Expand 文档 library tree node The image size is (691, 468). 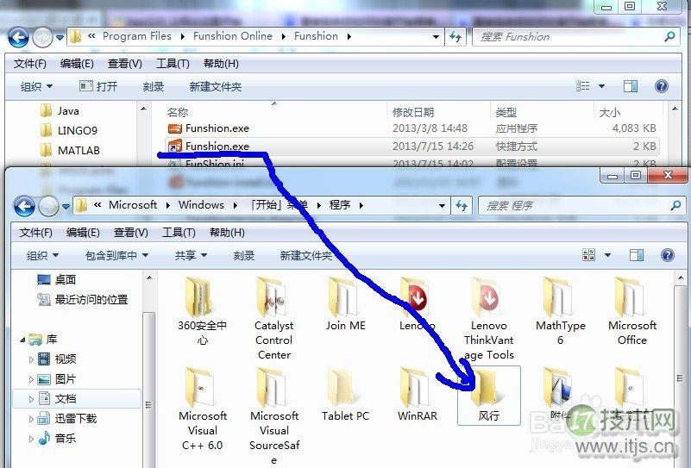[31, 399]
